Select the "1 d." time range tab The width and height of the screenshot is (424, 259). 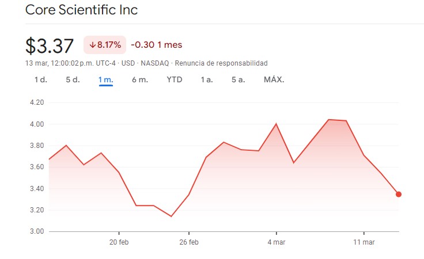(x=40, y=79)
